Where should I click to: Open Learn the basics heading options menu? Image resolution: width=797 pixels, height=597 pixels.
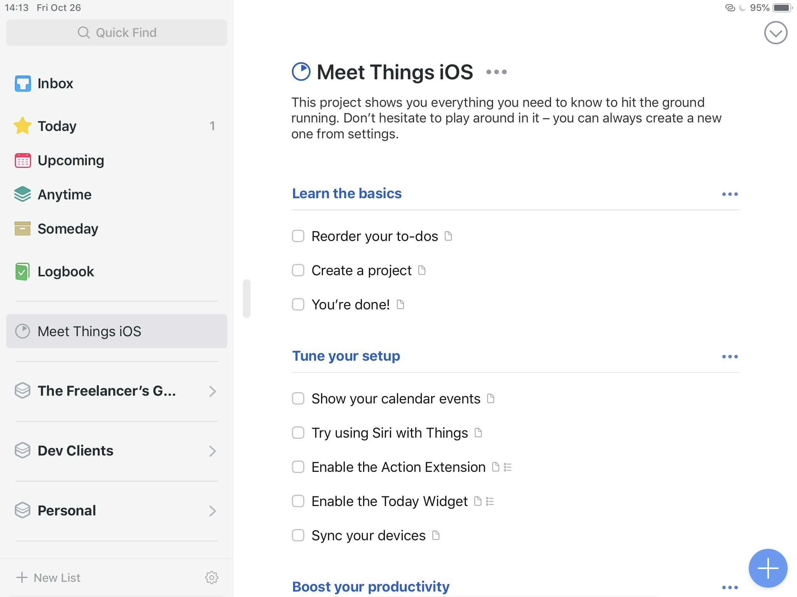click(x=730, y=194)
